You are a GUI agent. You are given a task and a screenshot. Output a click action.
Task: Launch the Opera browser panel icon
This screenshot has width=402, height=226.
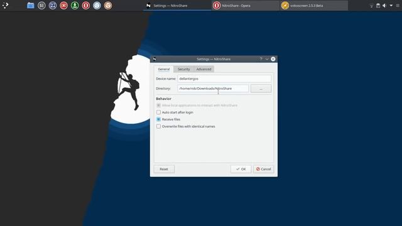tap(85, 6)
